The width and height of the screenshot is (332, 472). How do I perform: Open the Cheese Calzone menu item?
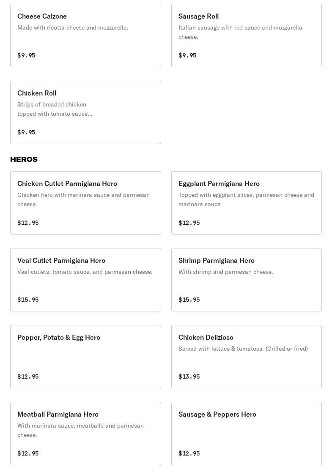pyautogui.click(x=85, y=35)
